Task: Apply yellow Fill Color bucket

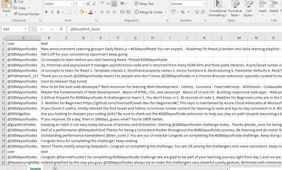Action: [81, 12]
